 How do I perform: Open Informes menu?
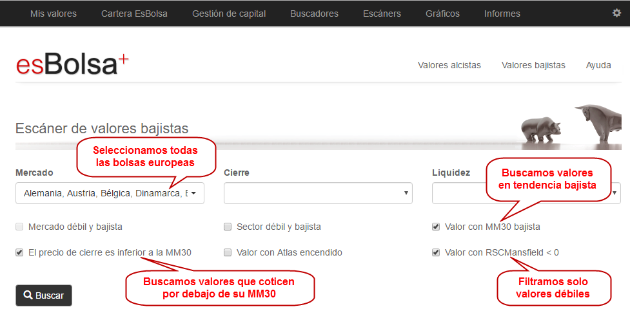(x=502, y=14)
